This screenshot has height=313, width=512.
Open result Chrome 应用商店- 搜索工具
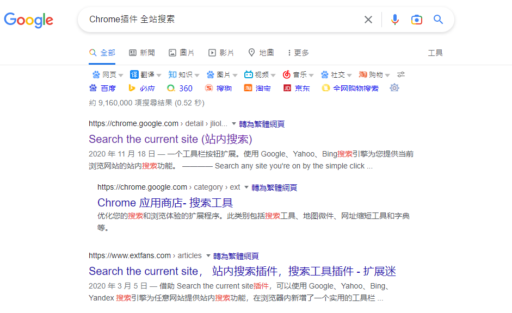click(x=165, y=203)
